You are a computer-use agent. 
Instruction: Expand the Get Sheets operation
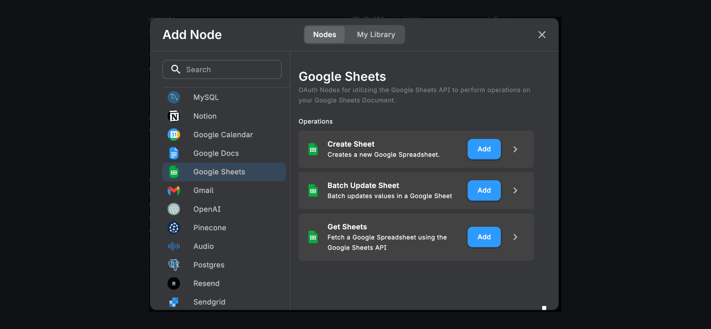[515, 237]
